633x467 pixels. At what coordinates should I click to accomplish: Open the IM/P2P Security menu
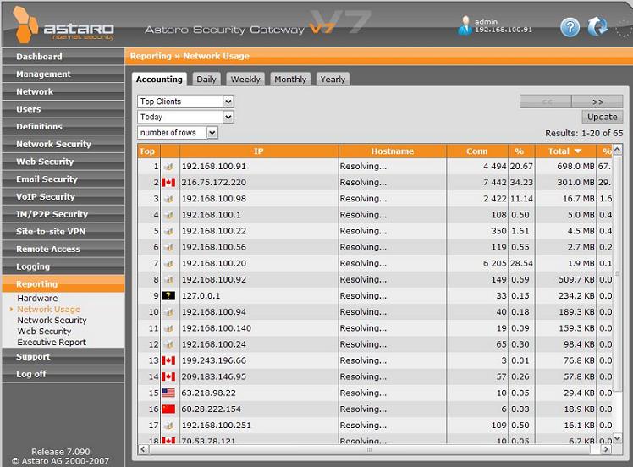click(x=63, y=214)
